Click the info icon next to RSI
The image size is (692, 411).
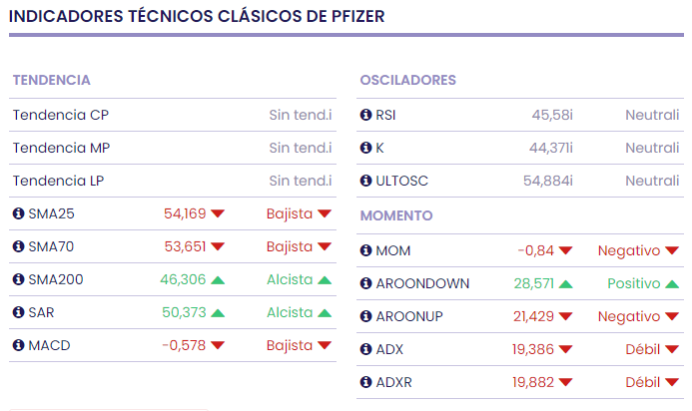click(x=365, y=115)
